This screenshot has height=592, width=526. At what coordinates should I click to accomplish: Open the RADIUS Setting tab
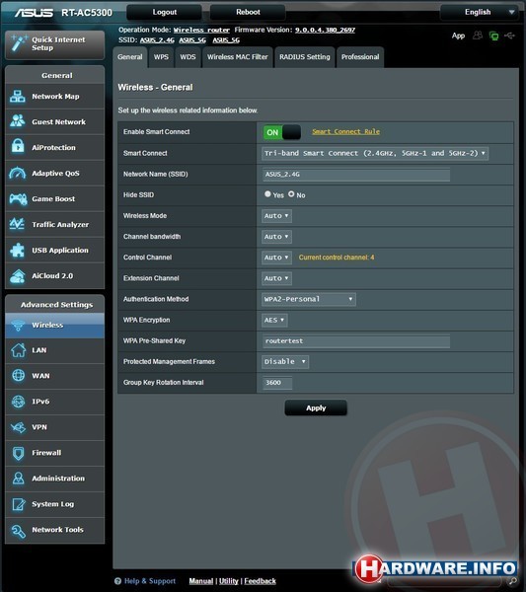click(x=305, y=57)
